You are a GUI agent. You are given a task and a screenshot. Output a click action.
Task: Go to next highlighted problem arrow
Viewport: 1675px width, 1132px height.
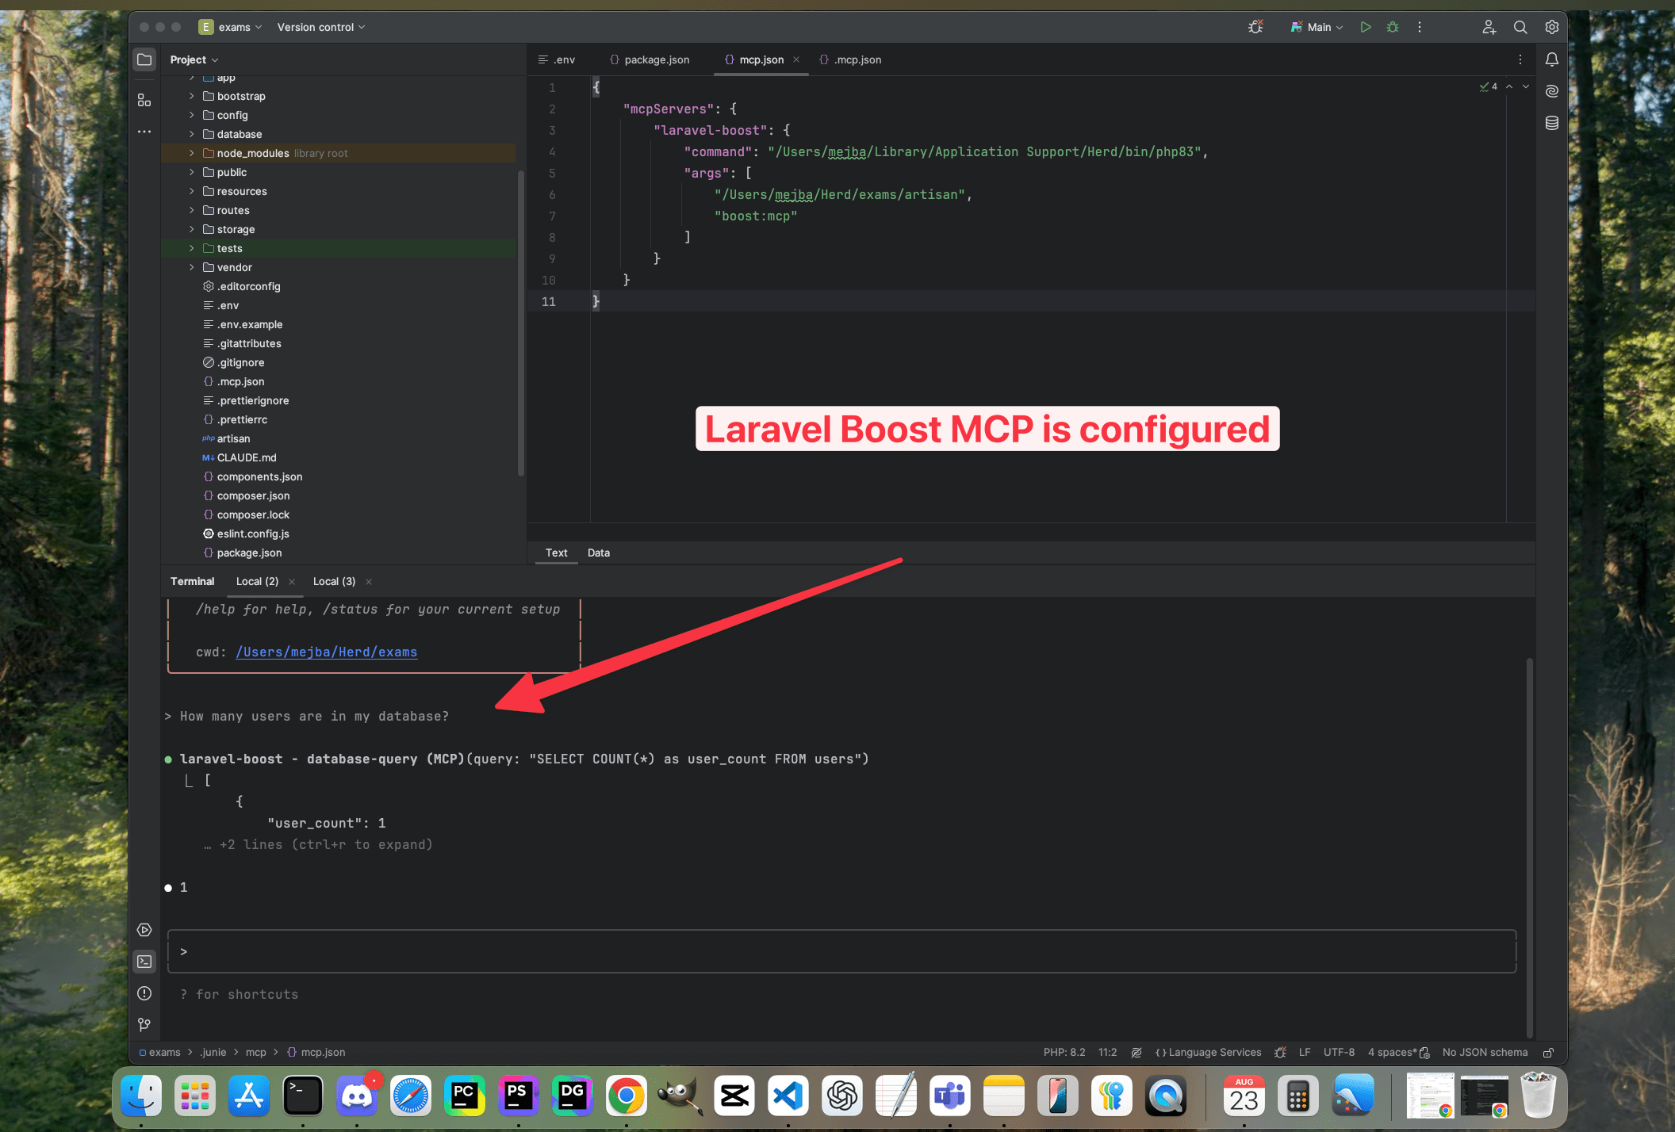pyautogui.click(x=1526, y=86)
